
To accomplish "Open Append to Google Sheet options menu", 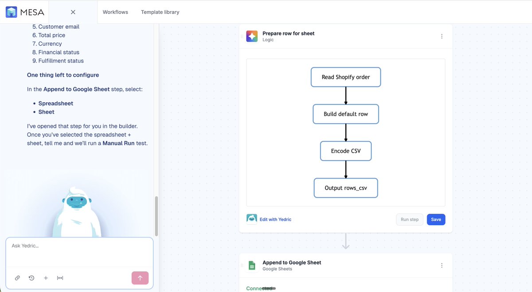I will [442, 265].
